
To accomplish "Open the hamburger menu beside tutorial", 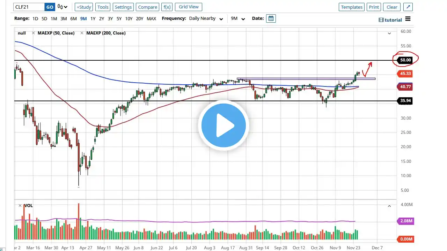I will [408, 19].
